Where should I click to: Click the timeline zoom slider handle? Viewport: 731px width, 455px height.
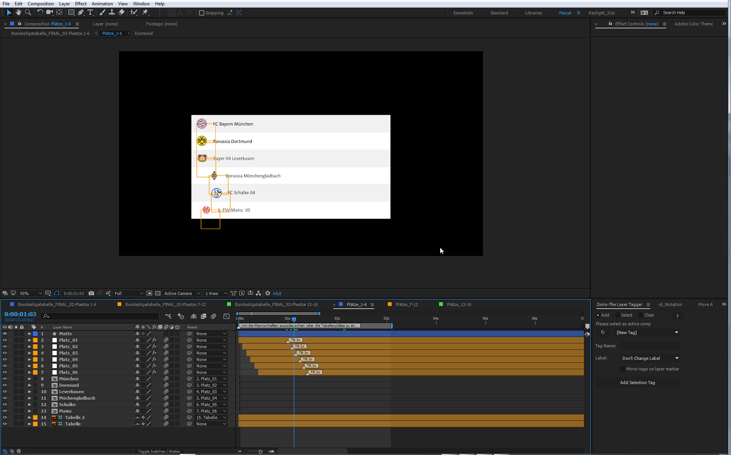tap(260, 452)
